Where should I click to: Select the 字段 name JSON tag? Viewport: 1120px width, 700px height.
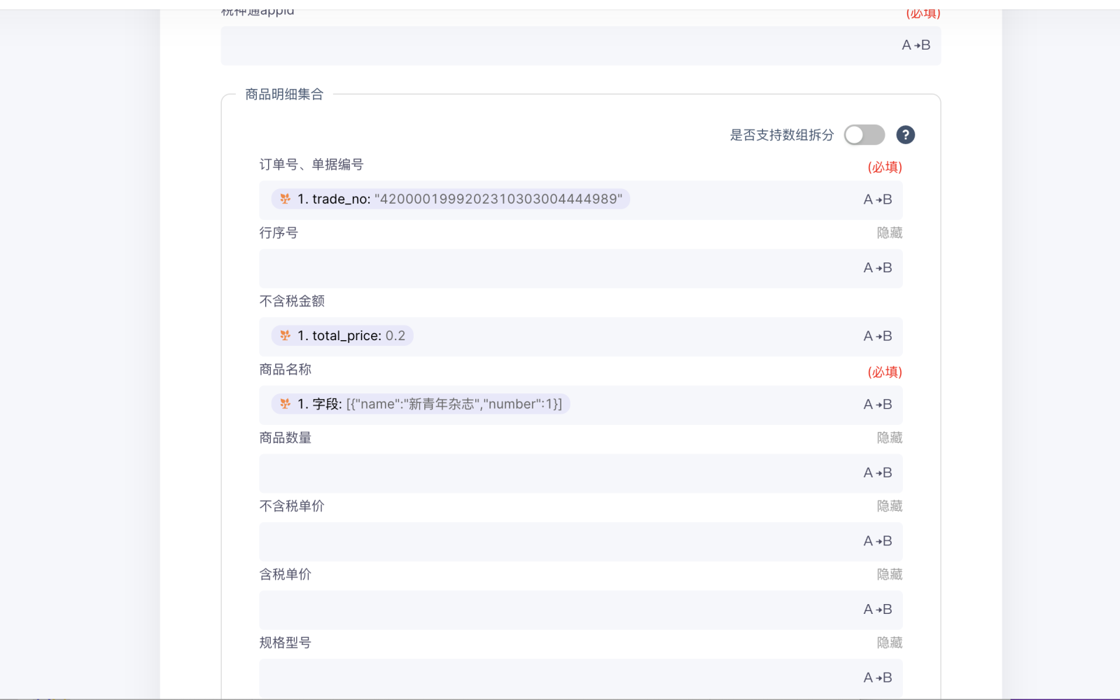[421, 404]
